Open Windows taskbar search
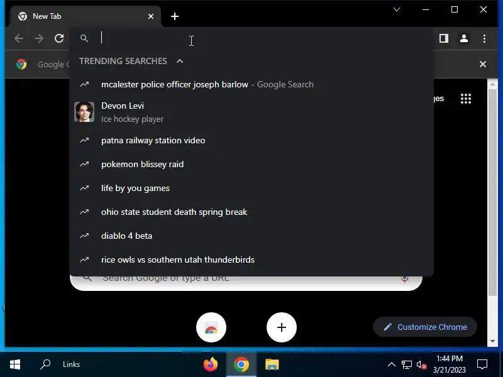Image resolution: width=503 pixels, height=377 pixels. click(x=45, y=364)
